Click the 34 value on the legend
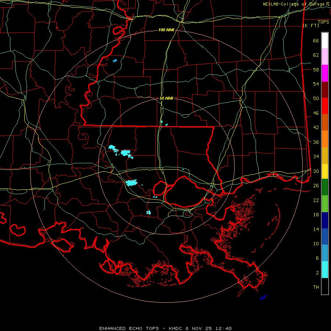Image resolution: width=331 pixels, height=331 pixels. [x=316, y=157]
